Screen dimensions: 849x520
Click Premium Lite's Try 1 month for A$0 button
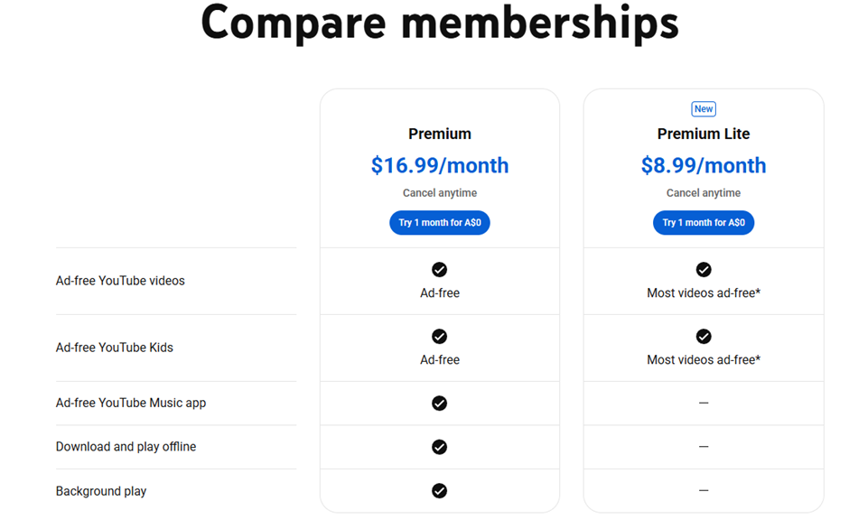(704, 222)
